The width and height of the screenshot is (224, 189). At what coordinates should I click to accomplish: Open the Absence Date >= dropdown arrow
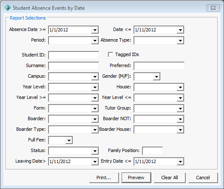coord(95,30)
